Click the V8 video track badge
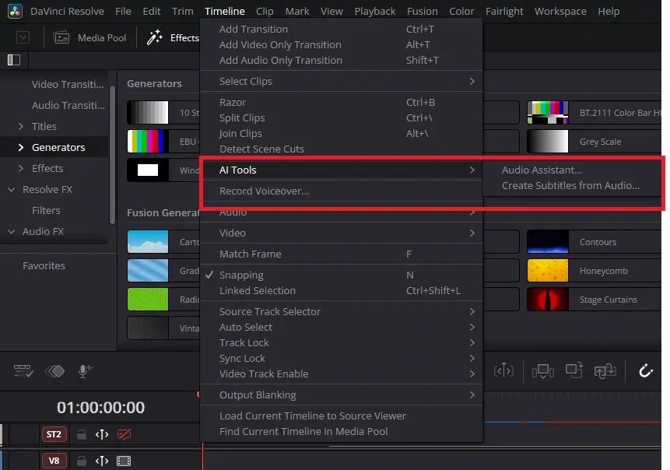 54,461
